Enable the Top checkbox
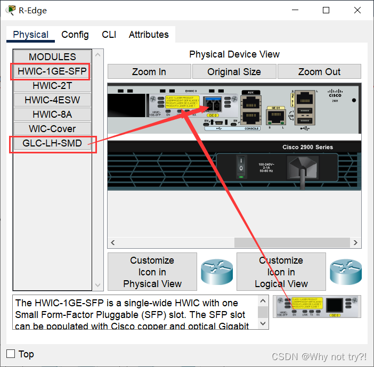The height and width of the screenshot is (367, 374). 11,354
